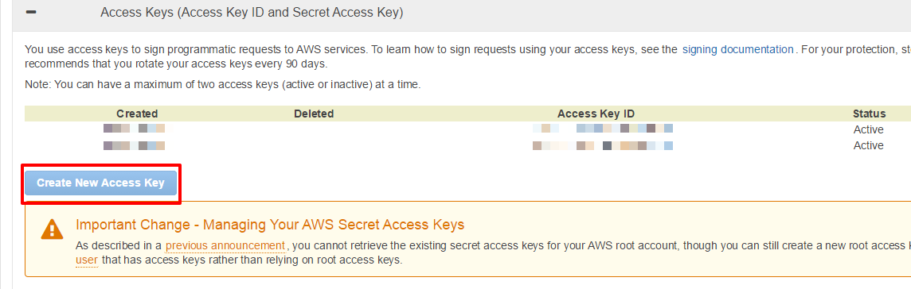Viewport: 911px width, 289px height.
Task: Click the note about maximum two access keys
Action: tap(222, 85)
